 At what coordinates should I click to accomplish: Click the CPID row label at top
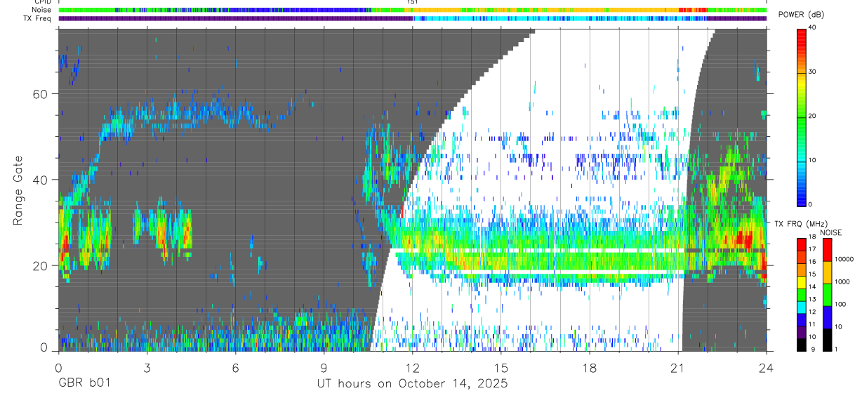(42, 2)
